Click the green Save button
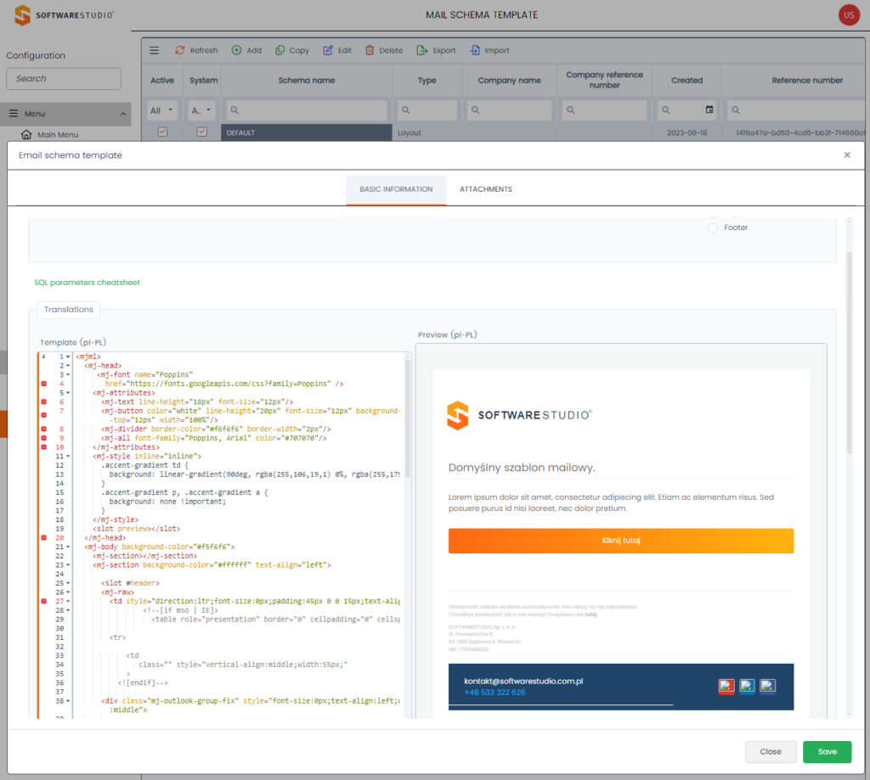The height and width of the screenshot is (780, 870). coord(827,752)
